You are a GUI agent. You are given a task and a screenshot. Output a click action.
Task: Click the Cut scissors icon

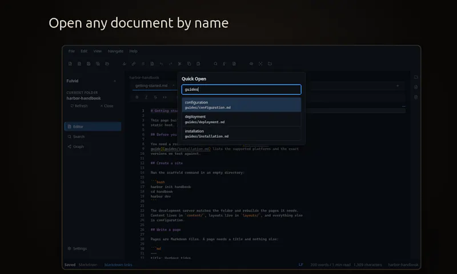(180, 63)
